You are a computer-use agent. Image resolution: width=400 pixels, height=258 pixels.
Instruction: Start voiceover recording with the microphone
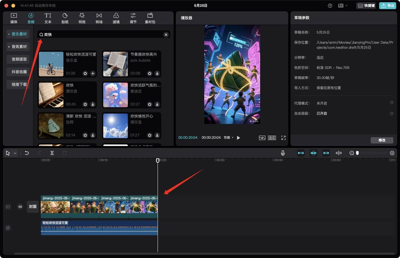(x=283, y=153)
